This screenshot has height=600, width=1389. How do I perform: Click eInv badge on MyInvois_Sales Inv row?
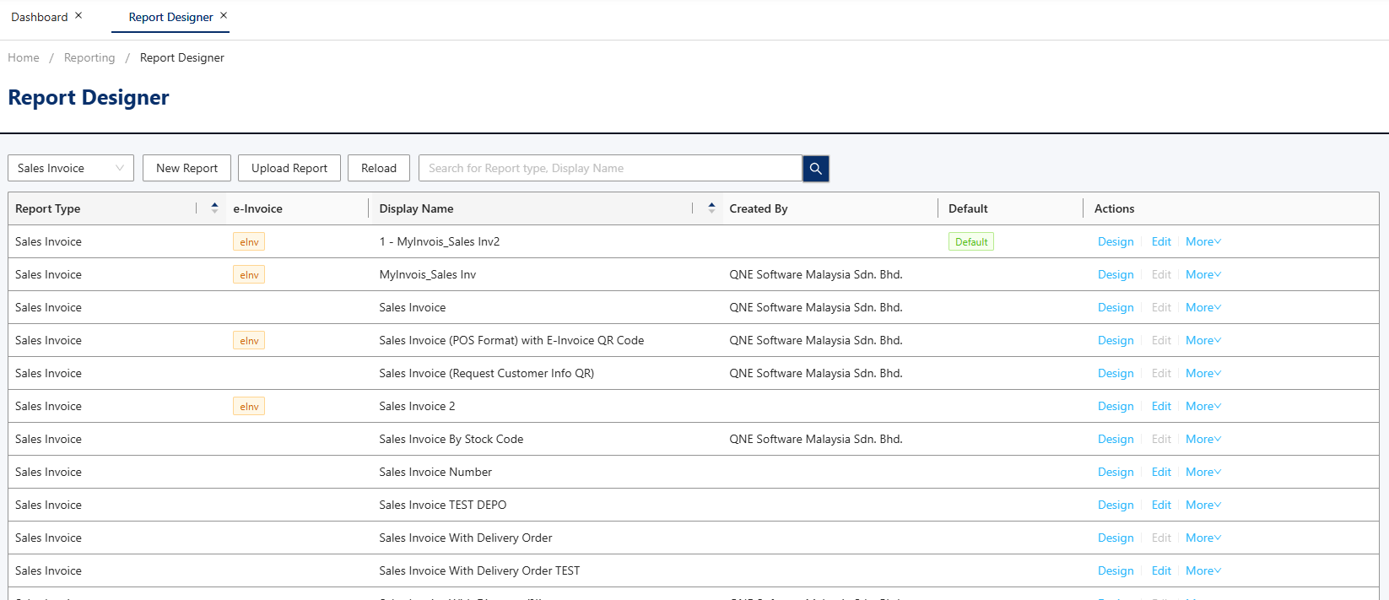pos(249,275)
